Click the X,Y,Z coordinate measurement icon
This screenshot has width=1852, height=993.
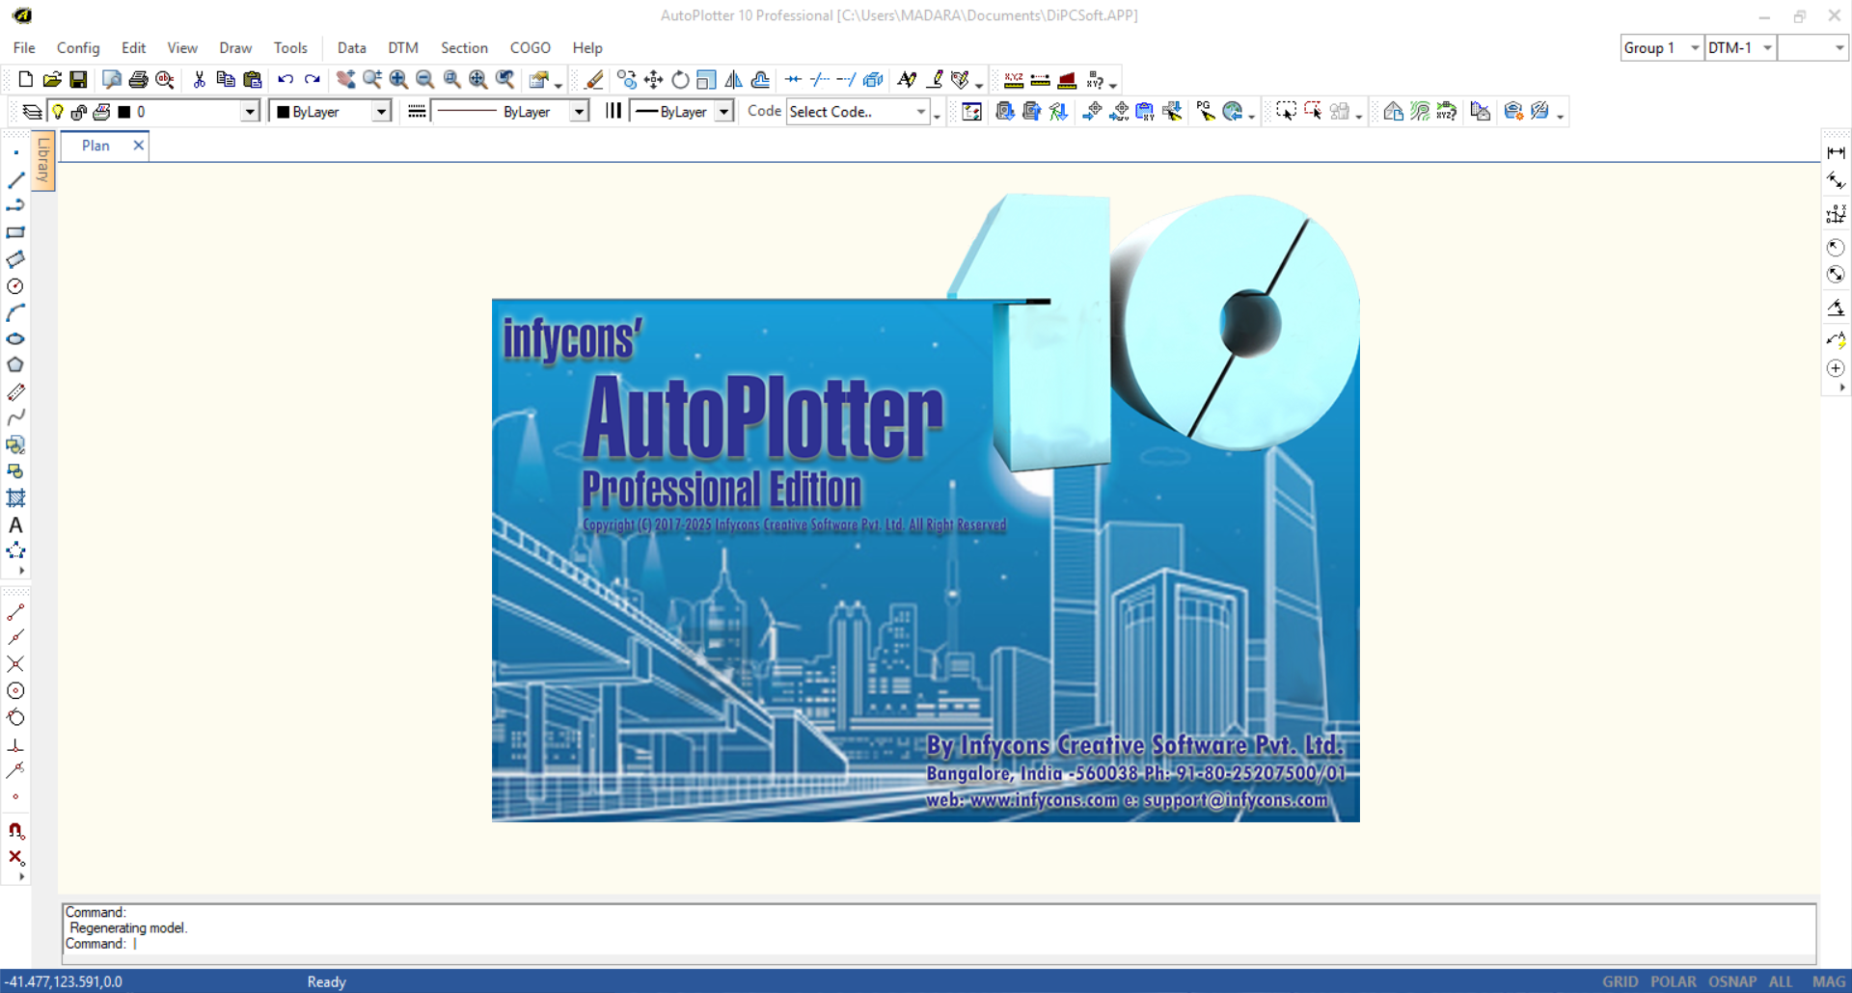(1014, 80)
